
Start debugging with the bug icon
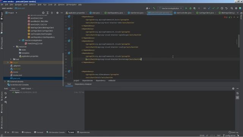191,8
